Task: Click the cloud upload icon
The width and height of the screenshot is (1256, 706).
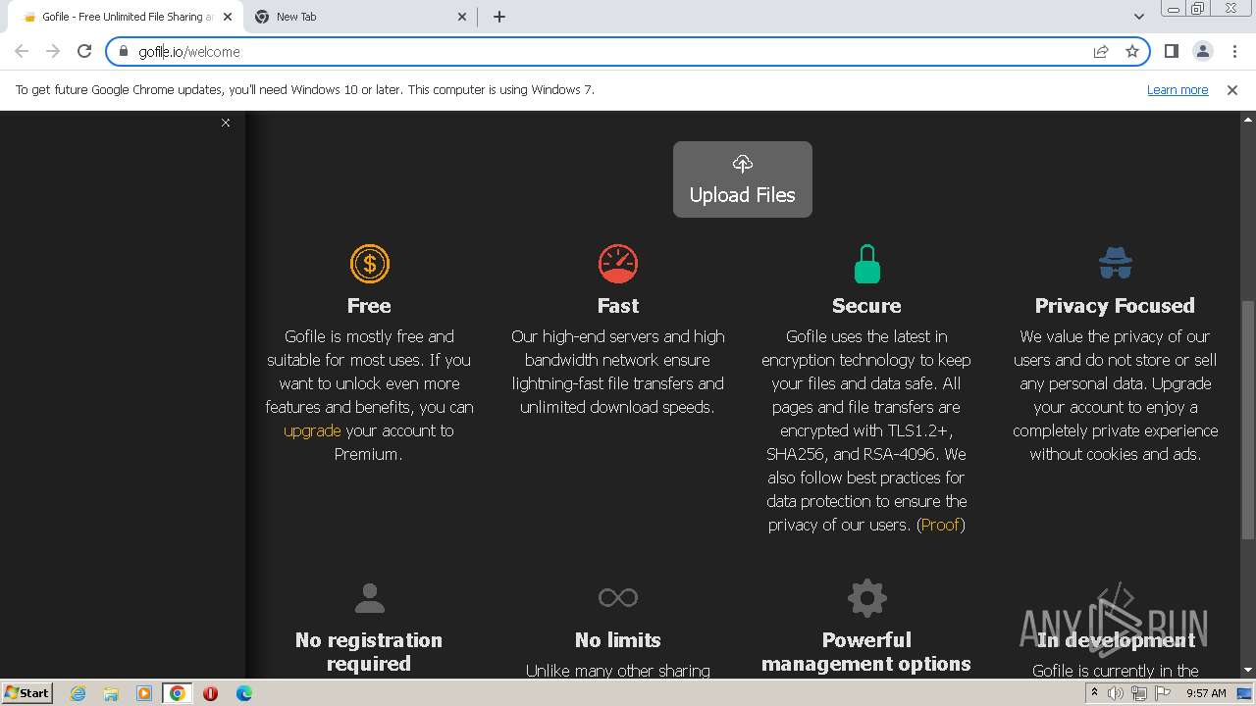Action: click(x=743, y=164)
